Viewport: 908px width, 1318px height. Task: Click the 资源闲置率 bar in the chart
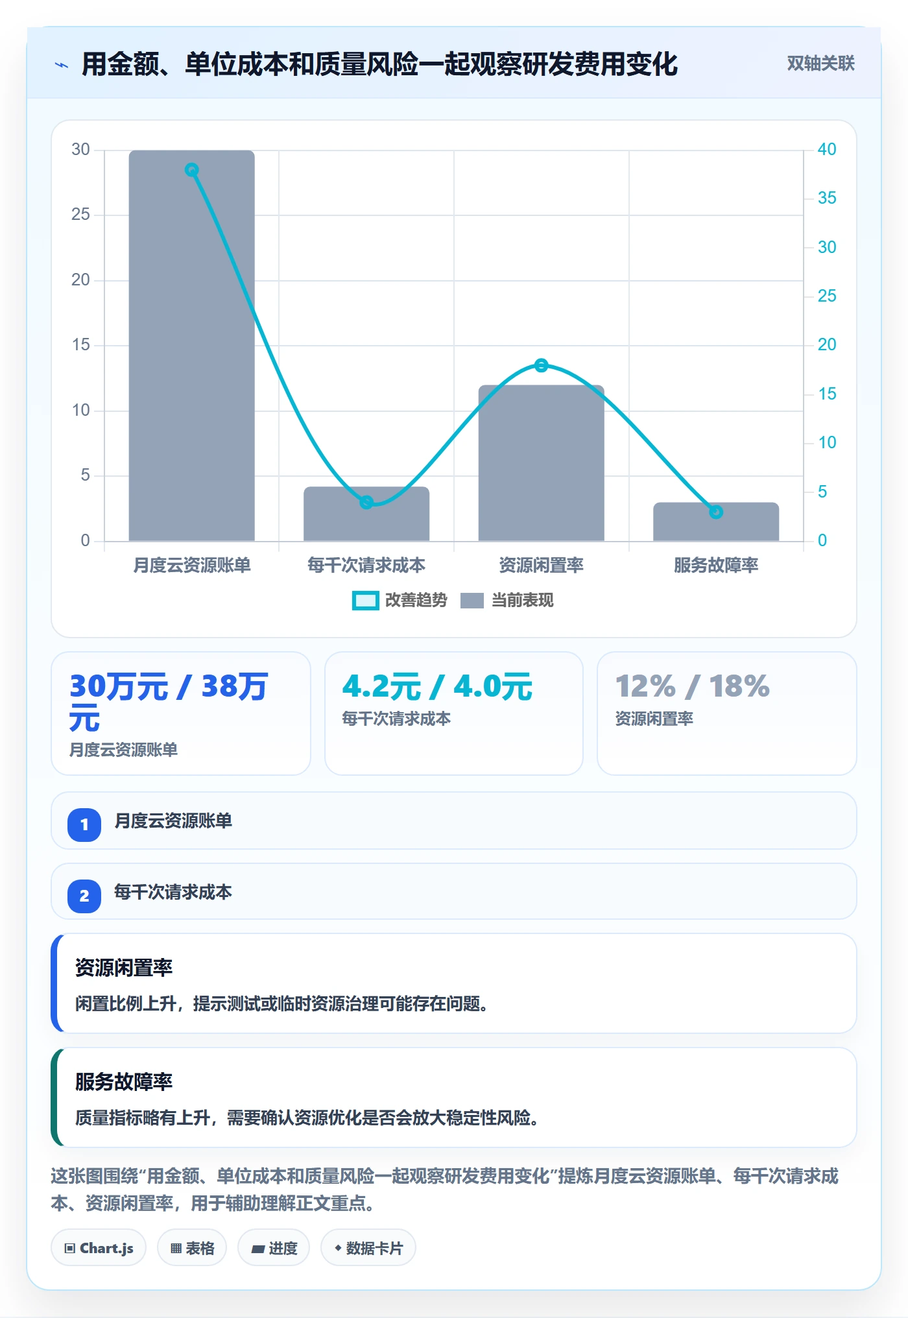[x=541, y=463]
